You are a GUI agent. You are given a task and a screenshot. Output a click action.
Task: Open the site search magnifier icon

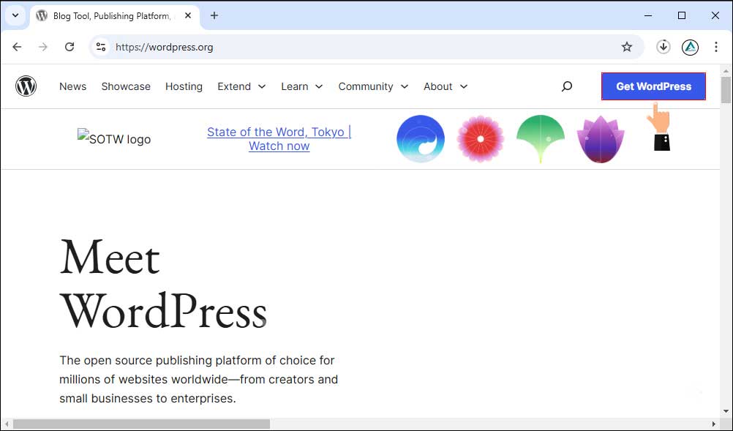coord(567,86)
